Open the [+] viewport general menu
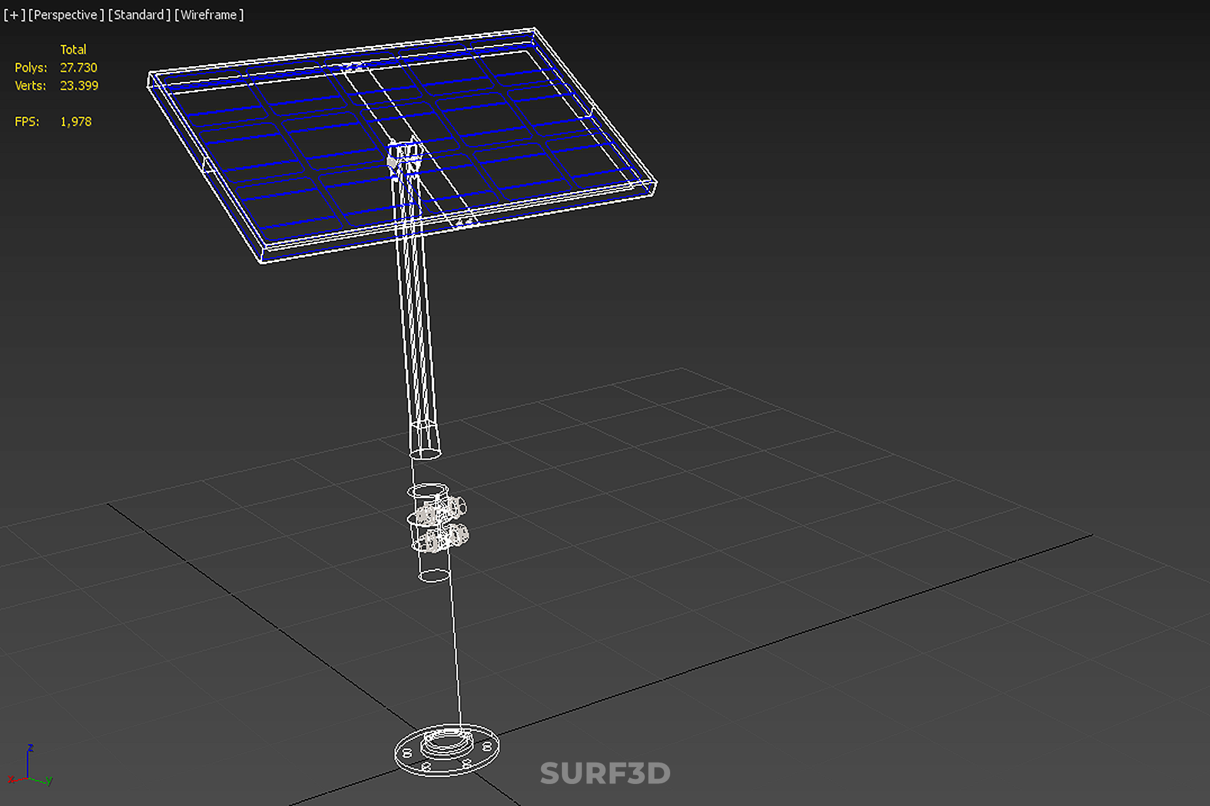 click(14, 14)
